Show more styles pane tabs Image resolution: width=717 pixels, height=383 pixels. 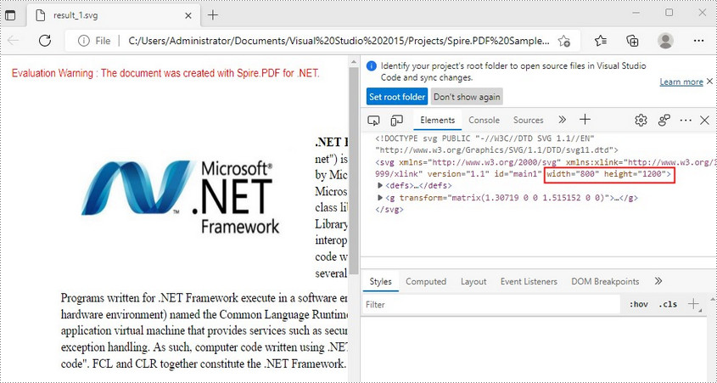pos(658,281)
